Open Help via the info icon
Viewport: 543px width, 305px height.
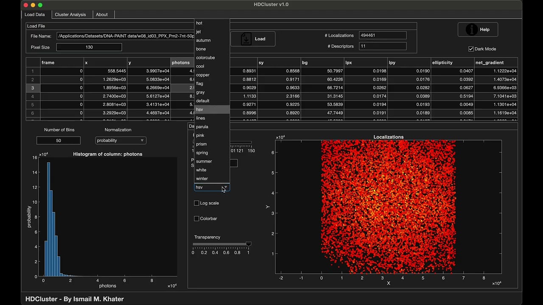coord(478,30)
